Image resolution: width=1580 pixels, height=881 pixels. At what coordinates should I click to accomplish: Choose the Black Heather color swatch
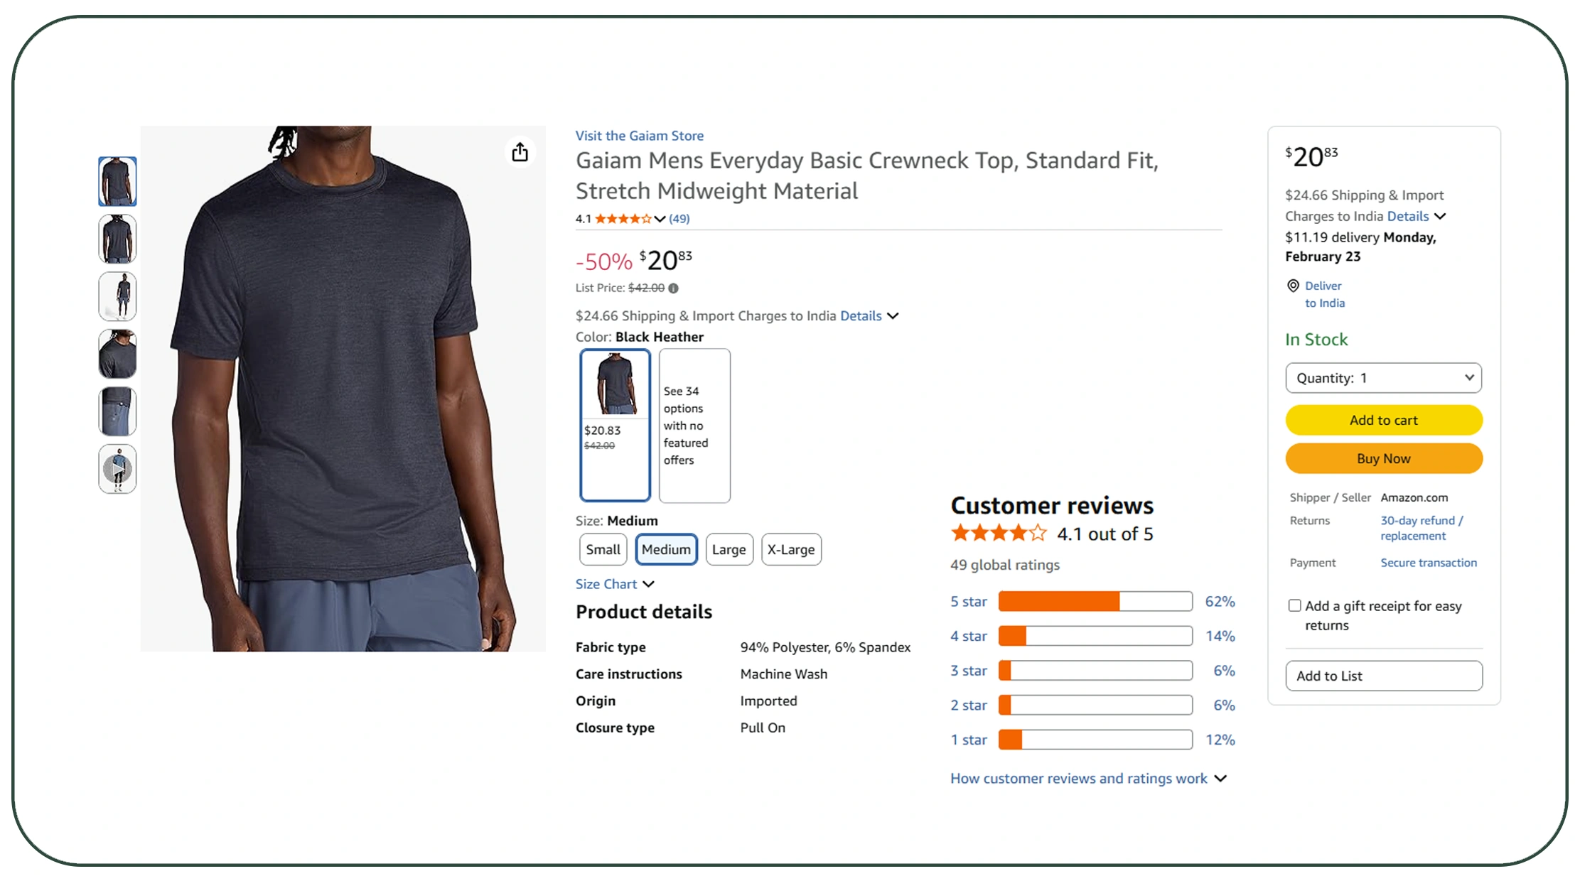(615, 425)
